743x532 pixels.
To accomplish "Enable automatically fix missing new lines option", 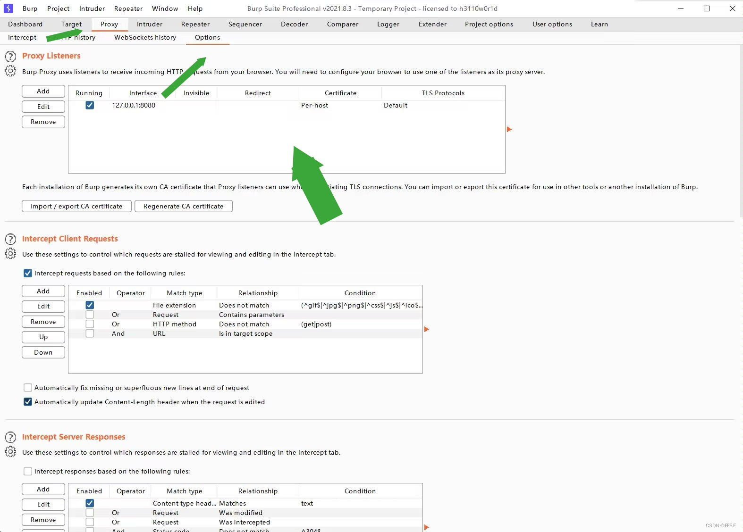I will coord(28,388).
